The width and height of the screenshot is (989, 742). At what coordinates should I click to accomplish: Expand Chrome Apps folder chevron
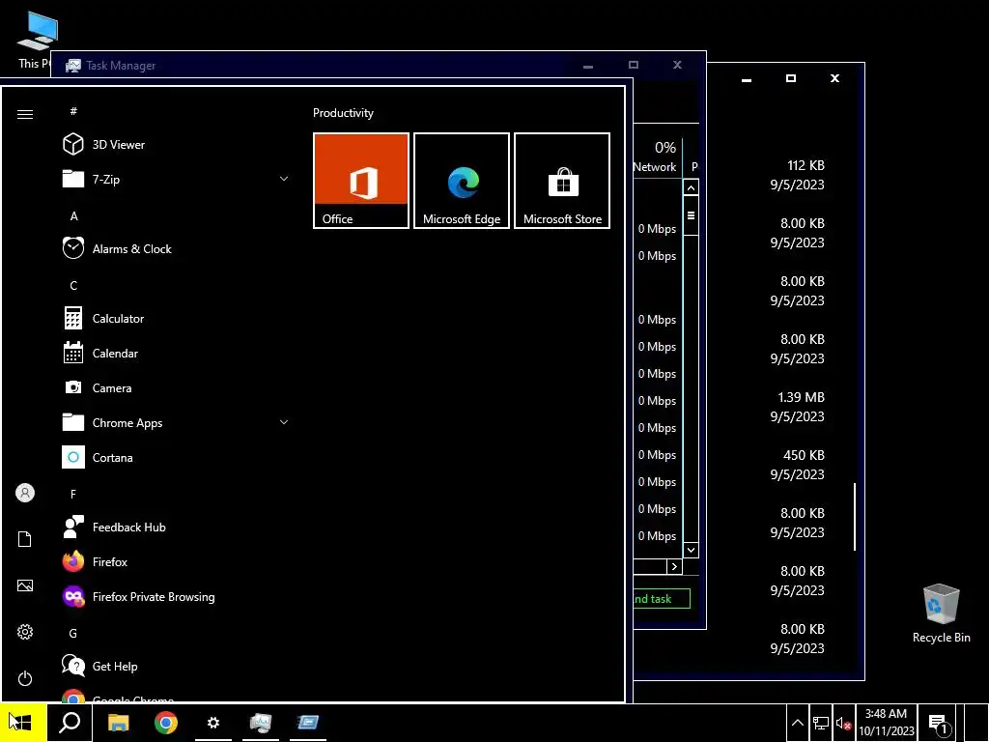(x=284, y=422)
